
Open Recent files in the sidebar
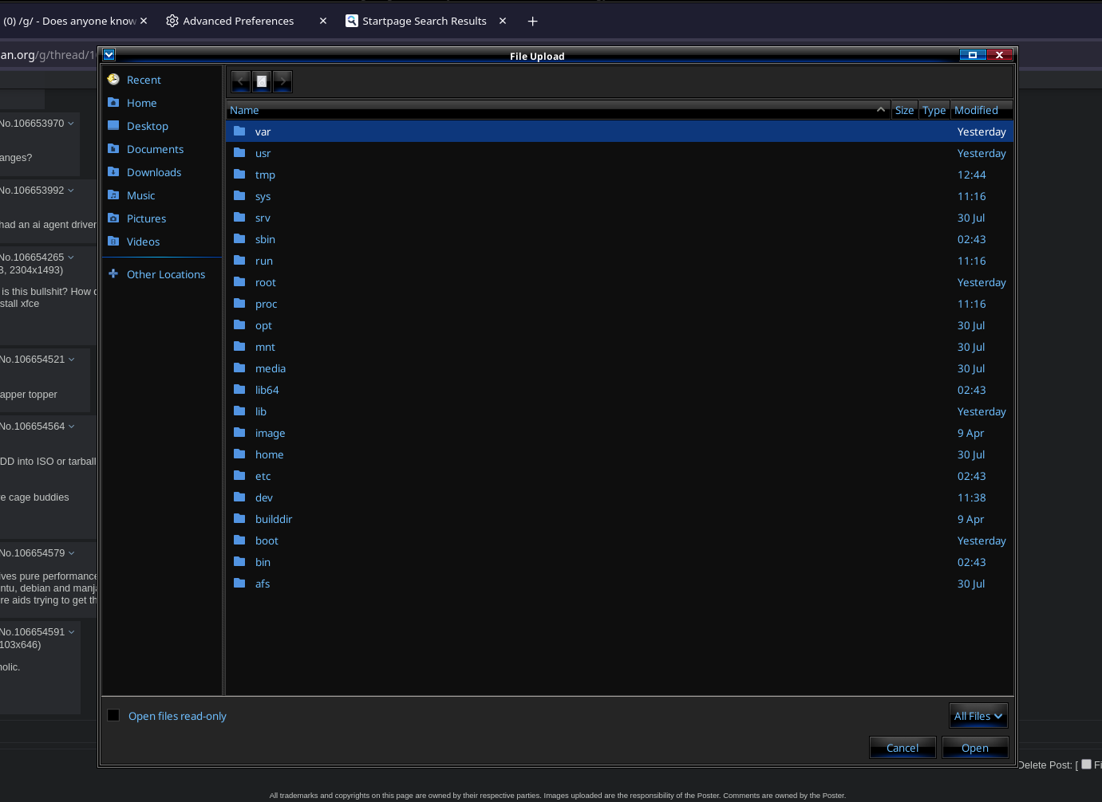click(144, 80)
